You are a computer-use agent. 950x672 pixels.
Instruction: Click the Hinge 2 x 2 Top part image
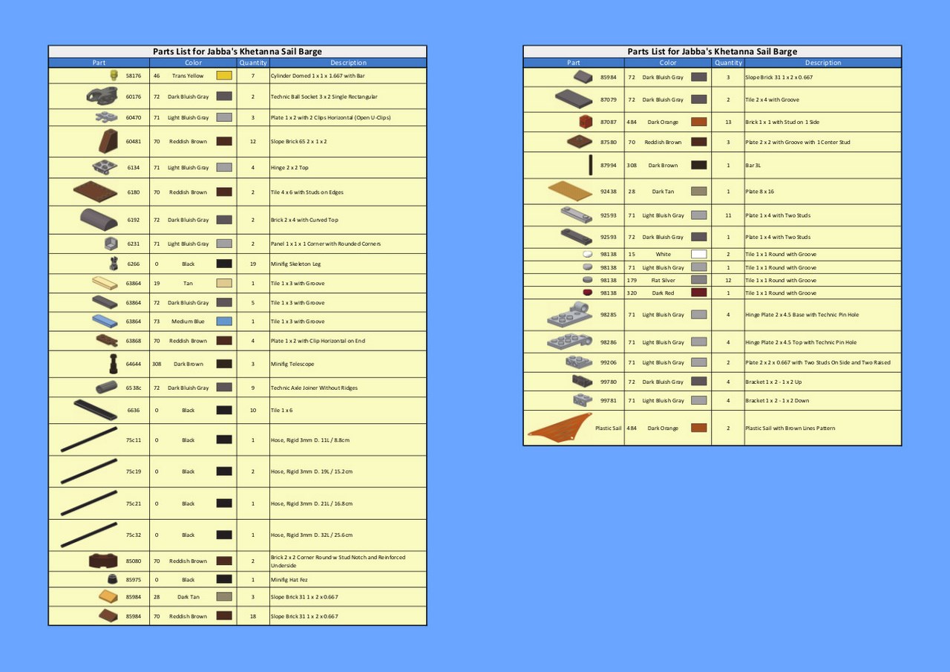point(105,167)
